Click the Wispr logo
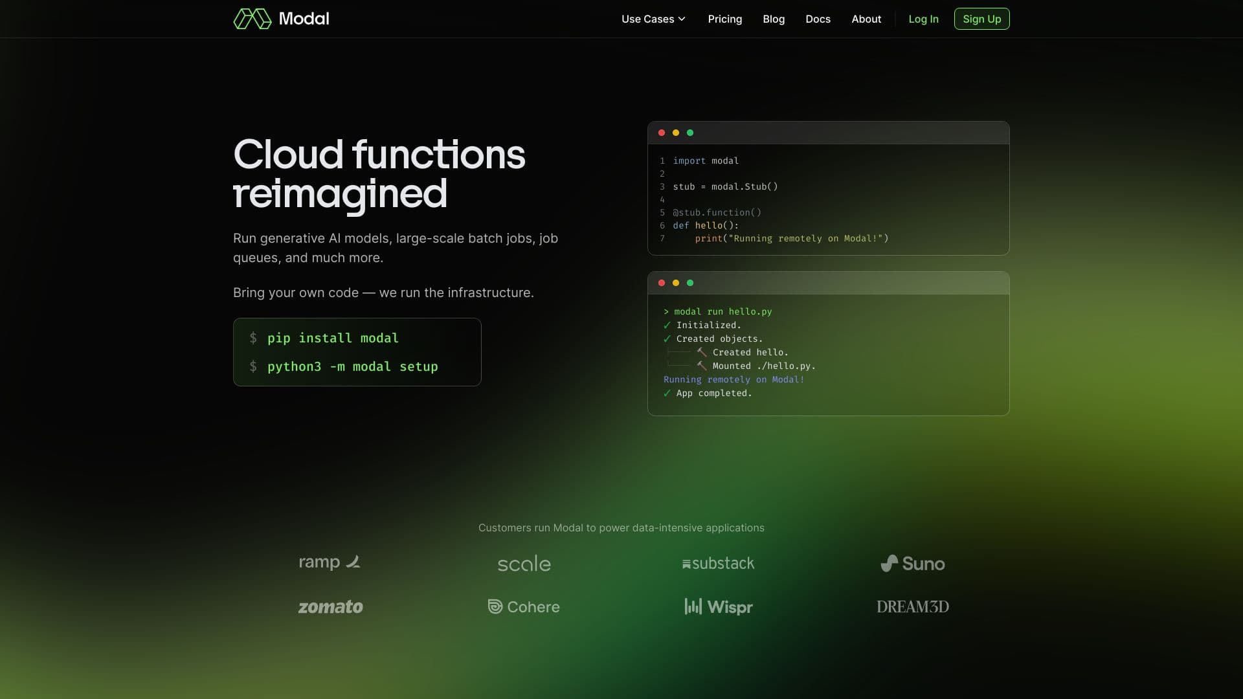The width and height of the screenshot is (1243, 699). click(x=718, y=606)
